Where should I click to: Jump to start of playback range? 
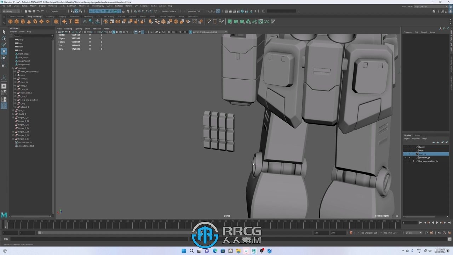tap(420, 223)
